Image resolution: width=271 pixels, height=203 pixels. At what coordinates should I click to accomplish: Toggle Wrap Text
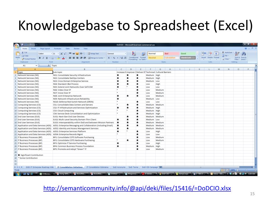[93, 54]
